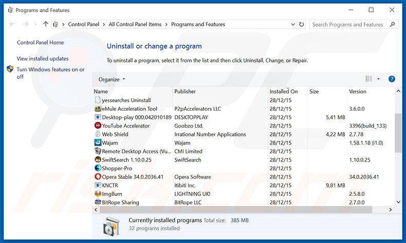This screenshot has height=243, width=406.
Task: Click the Programs and Features breadcrumb
Action: coord(198,25)
